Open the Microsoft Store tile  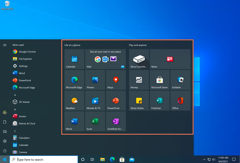click(160, 80)
